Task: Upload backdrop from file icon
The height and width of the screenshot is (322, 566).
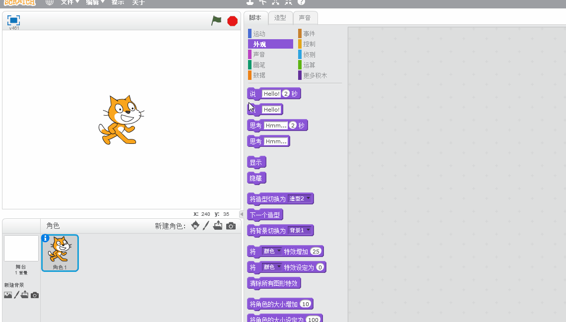Action: click(24, 295)
